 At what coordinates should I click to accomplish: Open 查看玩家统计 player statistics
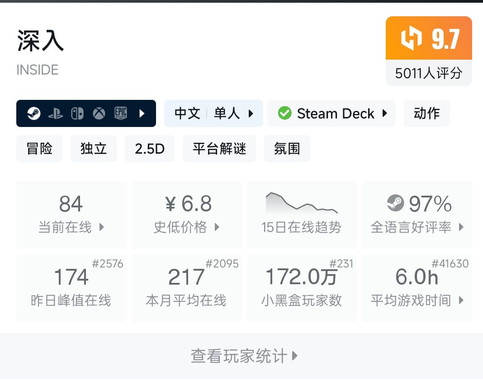244,356
